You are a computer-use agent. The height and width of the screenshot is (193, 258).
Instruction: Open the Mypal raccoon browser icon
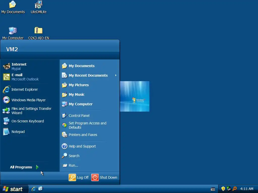click(x=6, y=66)
